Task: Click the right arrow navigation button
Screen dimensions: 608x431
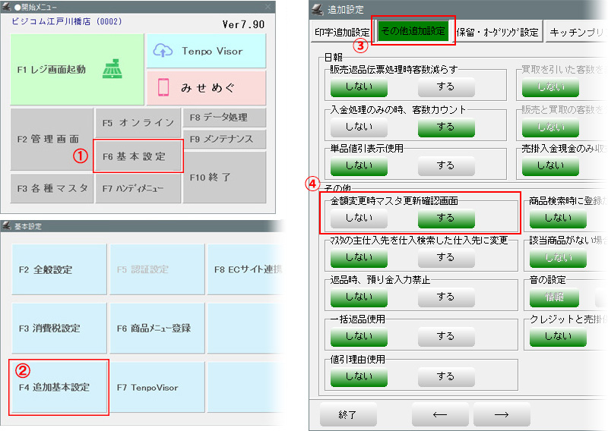Action: tap(501, 414)
